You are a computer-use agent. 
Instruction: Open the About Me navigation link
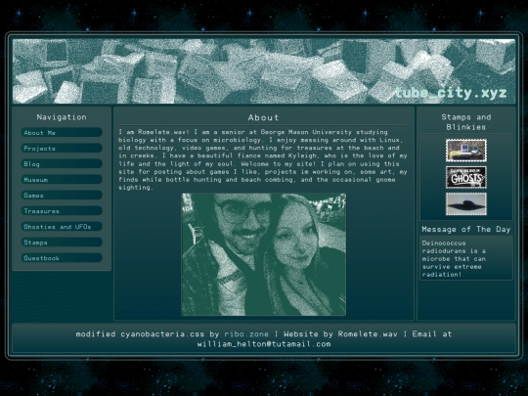click(62, 132)
